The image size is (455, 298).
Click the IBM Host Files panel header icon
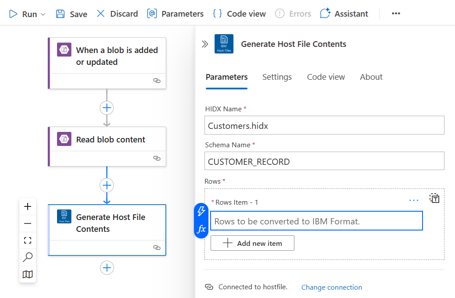pyautogui.click(x=224, y=44)
